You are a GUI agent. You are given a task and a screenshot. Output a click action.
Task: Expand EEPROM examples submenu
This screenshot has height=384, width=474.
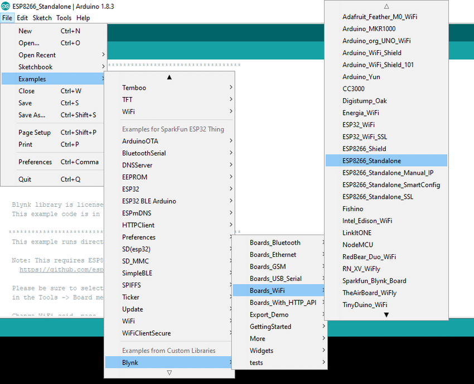coord(170,177)
